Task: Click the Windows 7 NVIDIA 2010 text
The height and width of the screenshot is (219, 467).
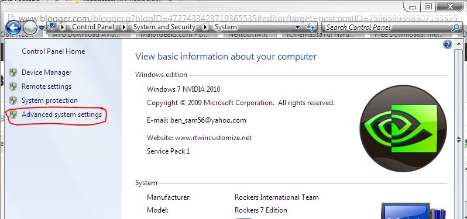Action: point(184,89)
